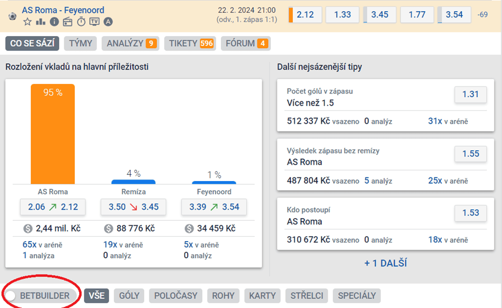The height and width of the screenshot is (308, 502).
Task: Filter bets by STŘELCI
Action: click(307, 295)
